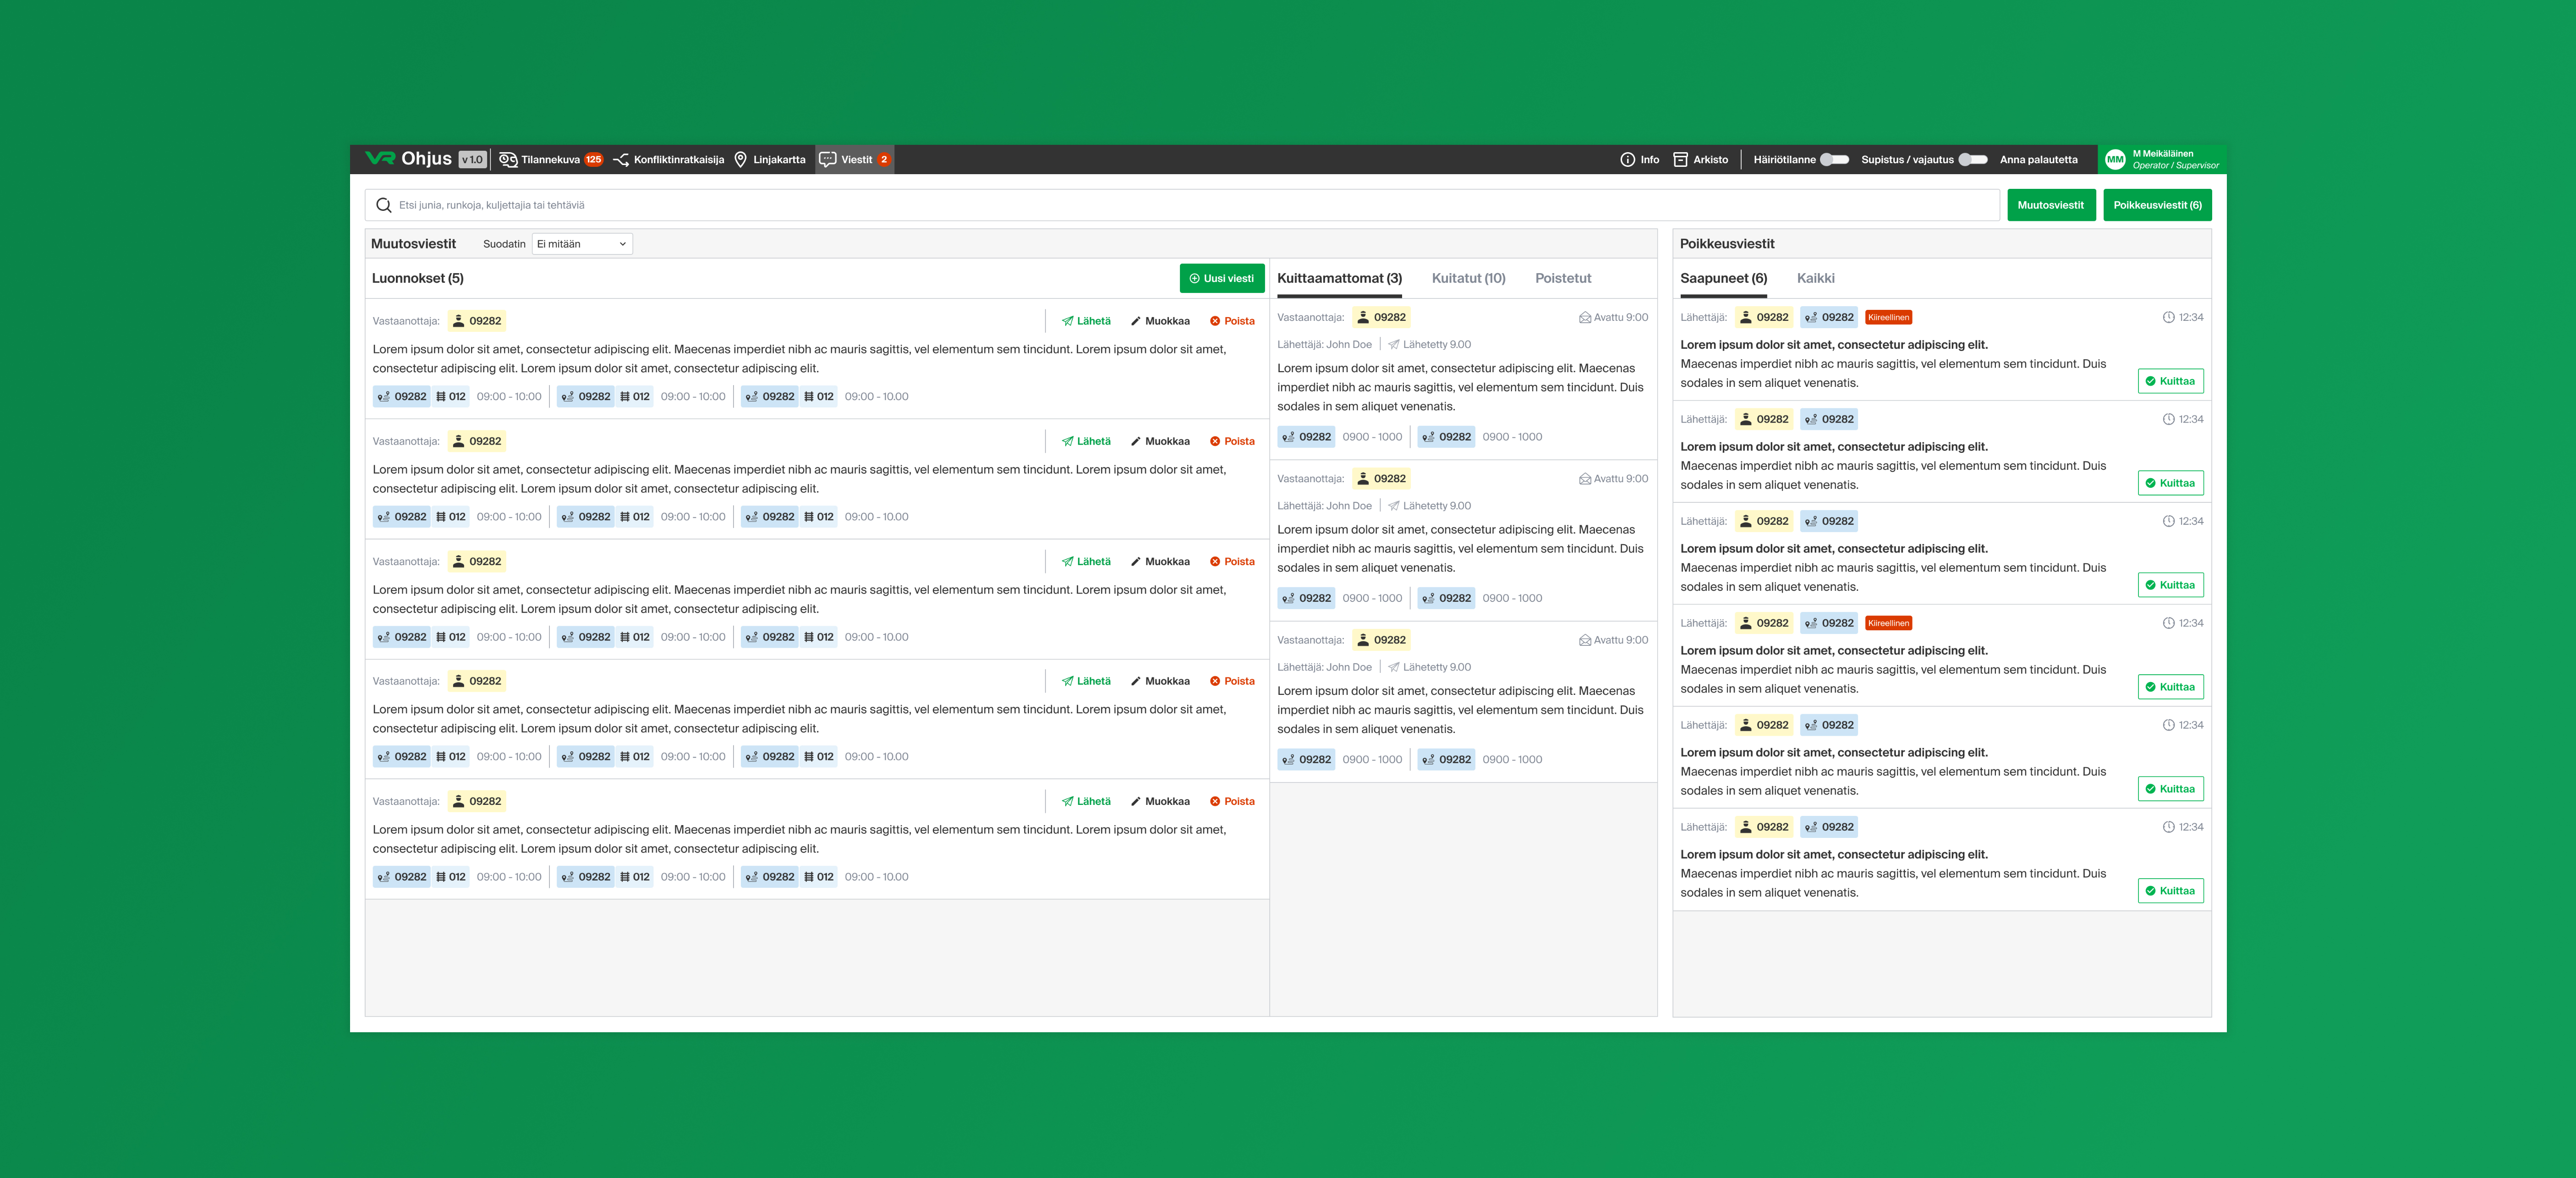This screenshot has height=1178, width=2576.
Task: Click Muokkaa on the fourth draft
Action: [1160, 681]
